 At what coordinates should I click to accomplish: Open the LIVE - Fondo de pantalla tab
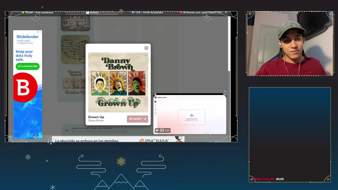147,12
